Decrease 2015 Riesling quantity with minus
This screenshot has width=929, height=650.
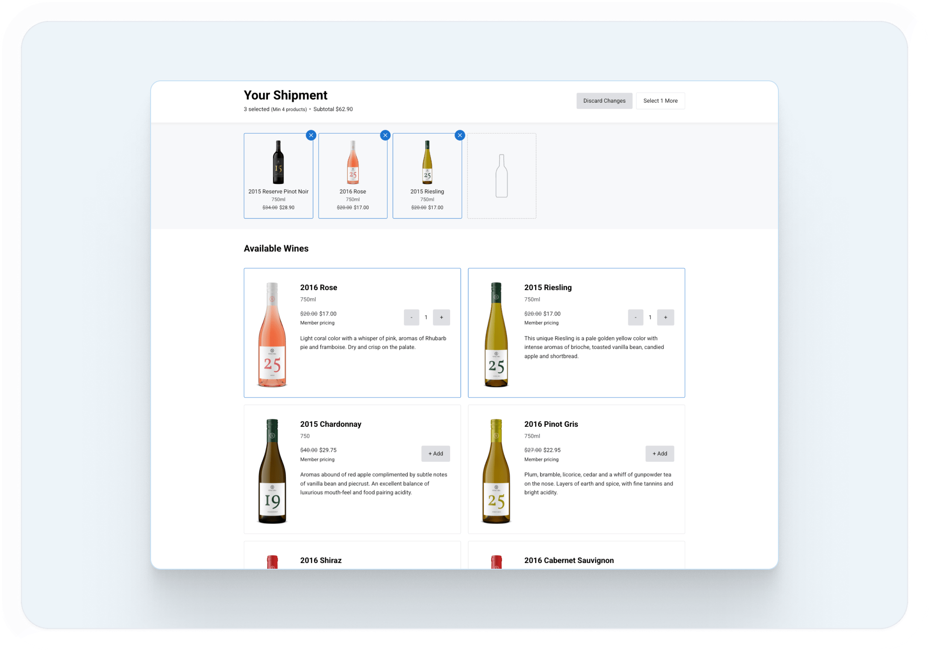pos(635,318)
